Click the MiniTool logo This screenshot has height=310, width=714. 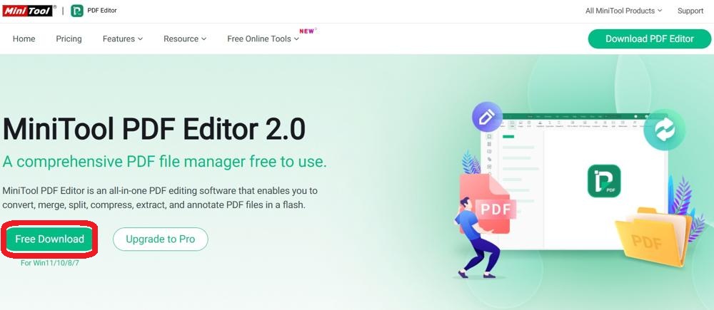click(29, 11)
